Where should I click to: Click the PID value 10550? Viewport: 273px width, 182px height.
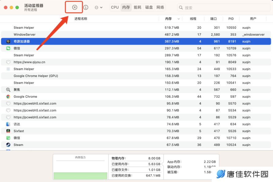231,28
